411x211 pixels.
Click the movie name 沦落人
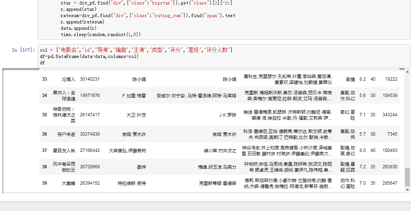click(68, 79)
